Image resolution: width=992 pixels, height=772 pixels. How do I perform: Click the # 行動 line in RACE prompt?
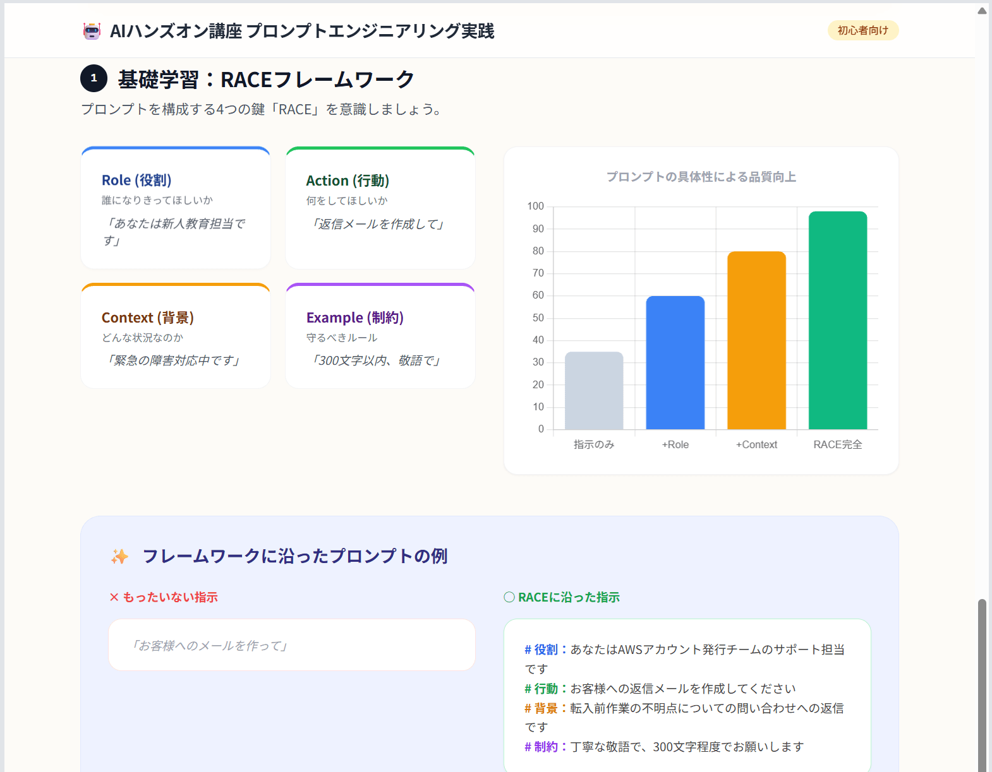point(660,689)
